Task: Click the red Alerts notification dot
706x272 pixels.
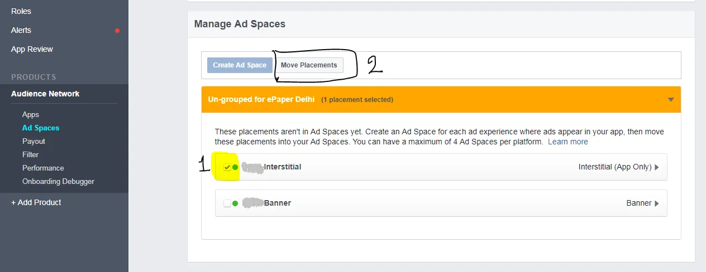Action: (x=117, y=31)
